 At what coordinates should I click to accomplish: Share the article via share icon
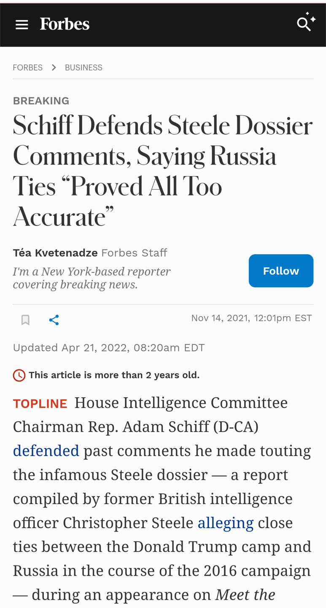coord(54,320)
